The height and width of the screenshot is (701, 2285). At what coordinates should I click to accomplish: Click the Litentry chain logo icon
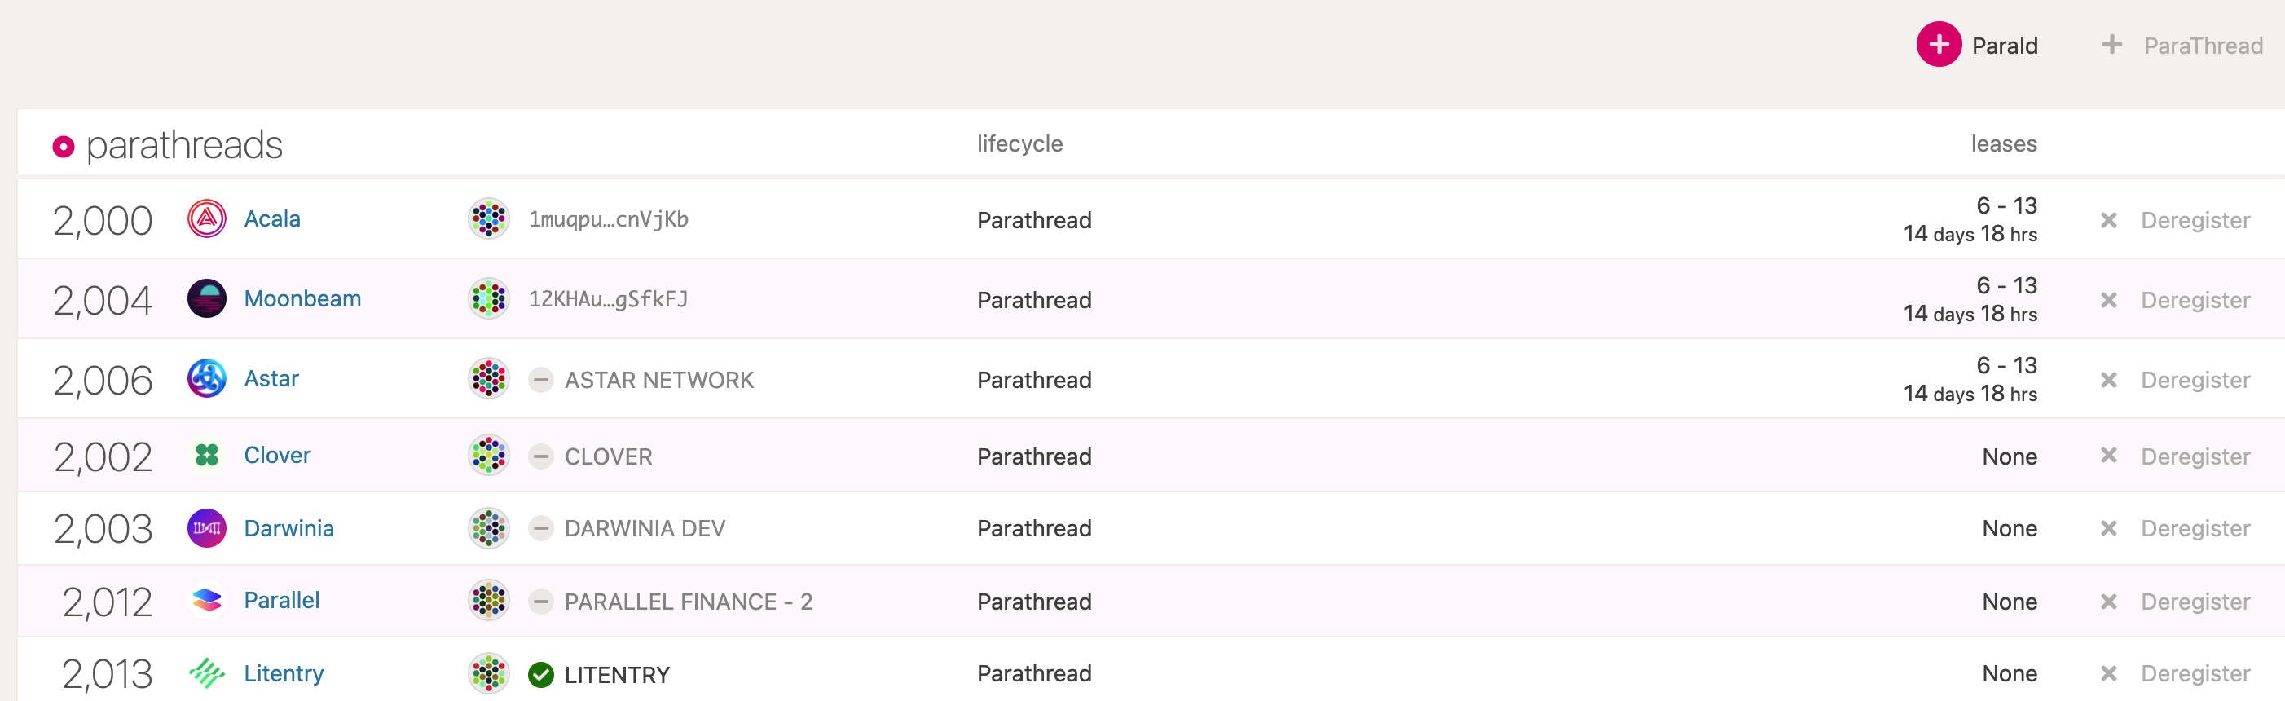(207, 673)
